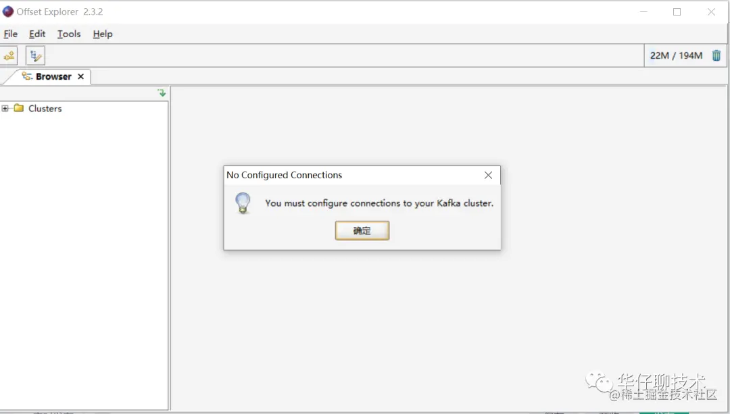730x414 pixels.
Task: Maximize the Offset Explorer window
Action: (x=677, y=12)
